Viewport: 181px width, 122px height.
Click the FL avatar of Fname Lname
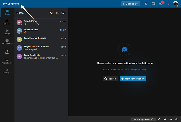tap(19, 31)
